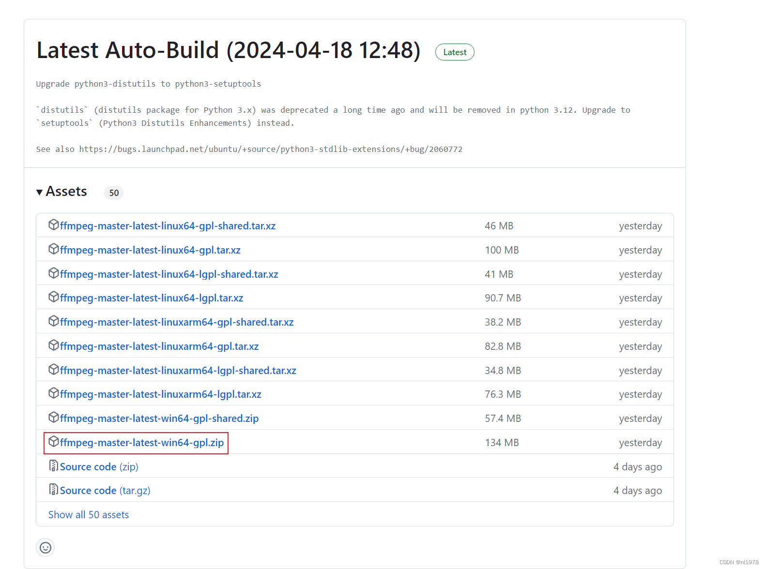The height and width of the screenshot is (569, 766).
Task: Click the 38.2 MB size value
Action: [503, 322]
